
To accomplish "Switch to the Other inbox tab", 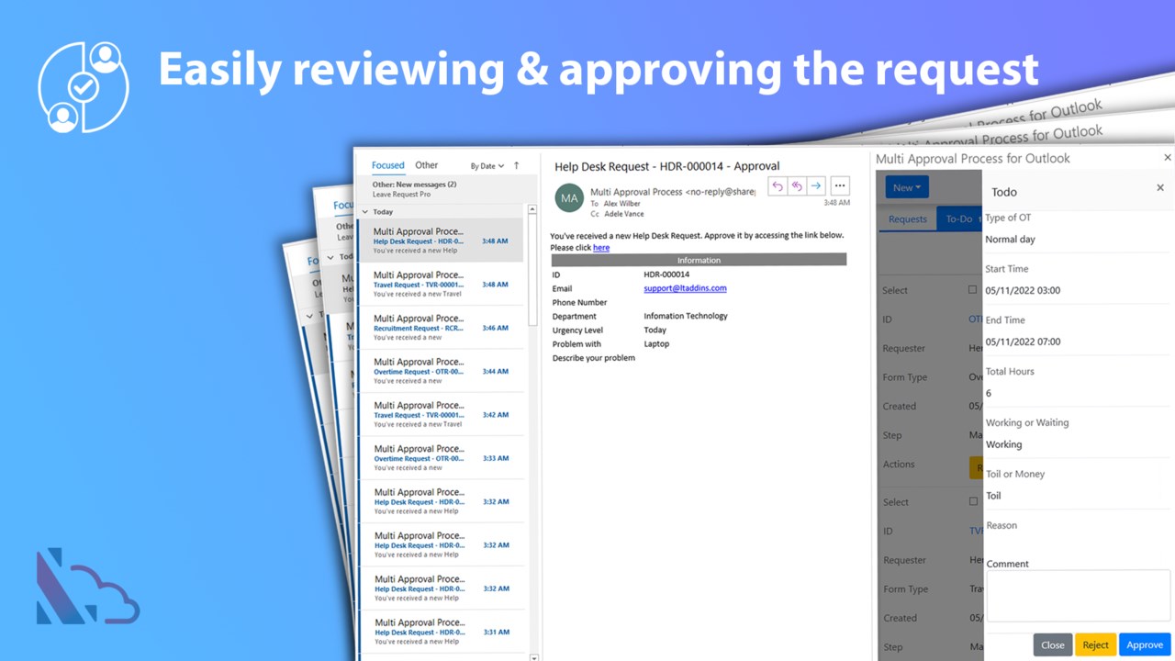I will [x=426, y=165].
